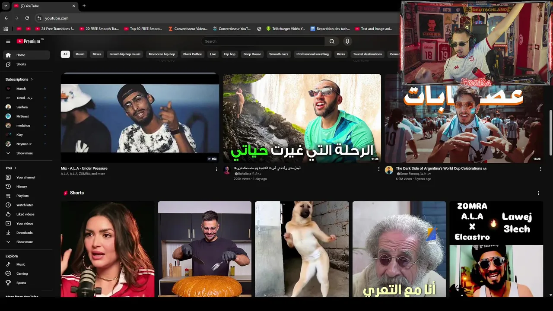Open site information icon in address bar

pyautogui.click(x=39, y=18)
